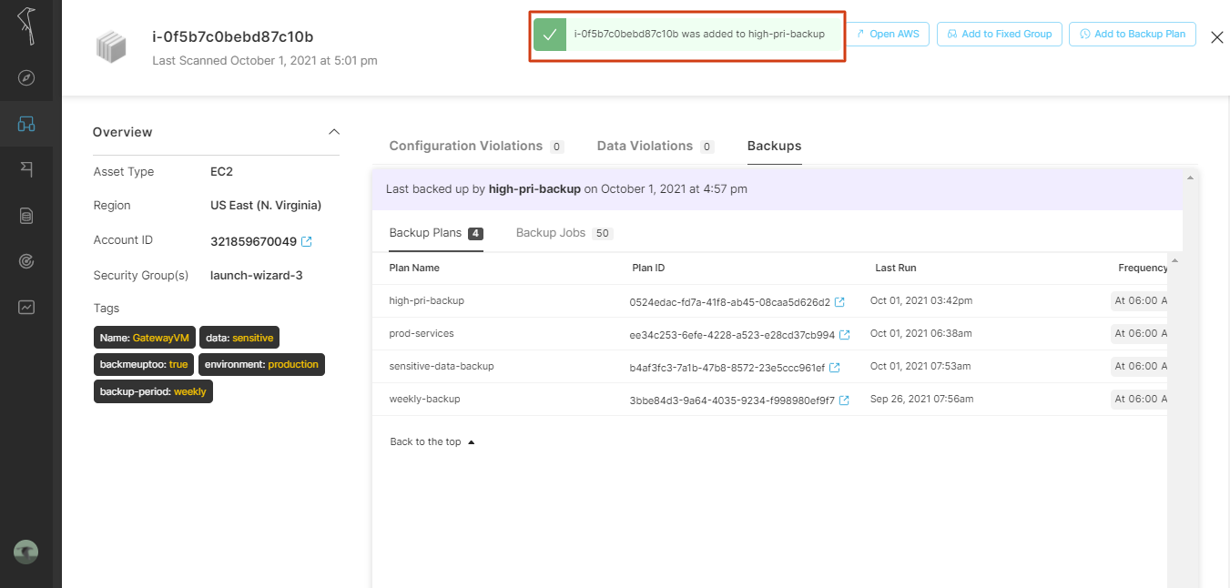Select the prod-services plan row name
Screen dimensions: 1230x588
pos(422,333)
